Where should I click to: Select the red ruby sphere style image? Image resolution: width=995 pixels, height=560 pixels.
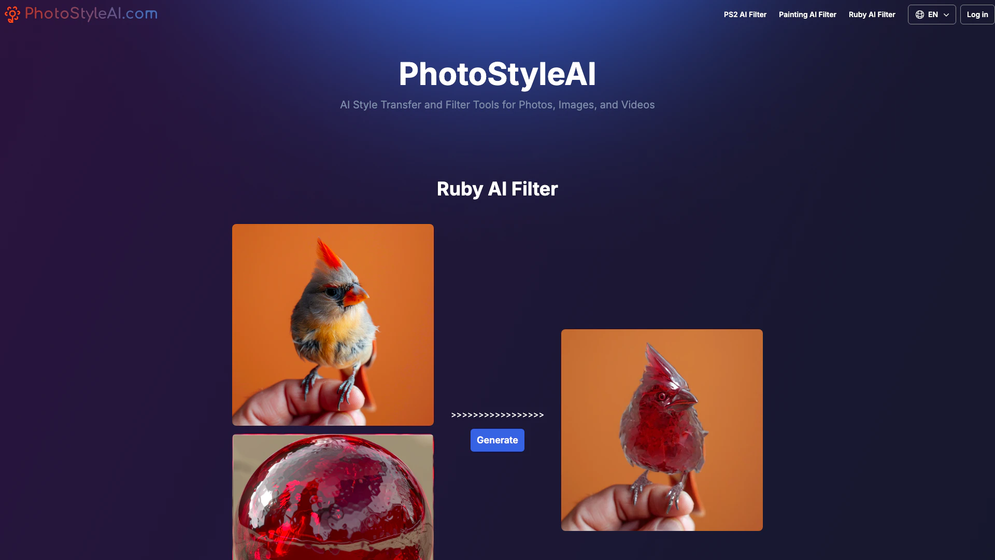tap(333, 497)
